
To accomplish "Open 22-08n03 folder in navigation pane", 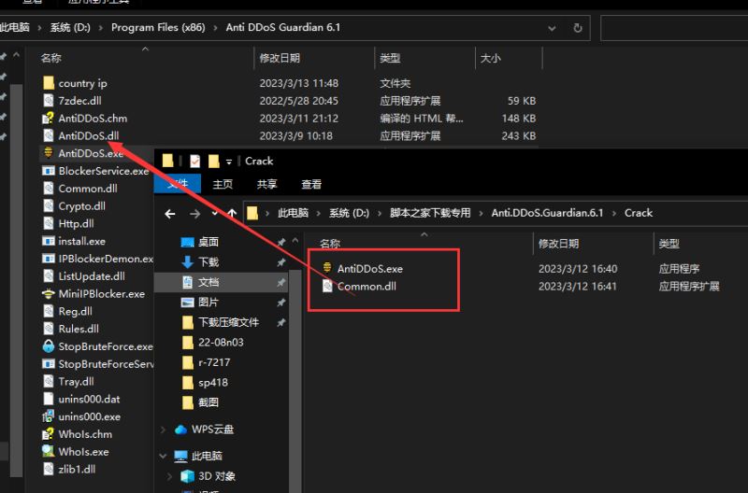I will pyautogui.click(x=213, y=343).
